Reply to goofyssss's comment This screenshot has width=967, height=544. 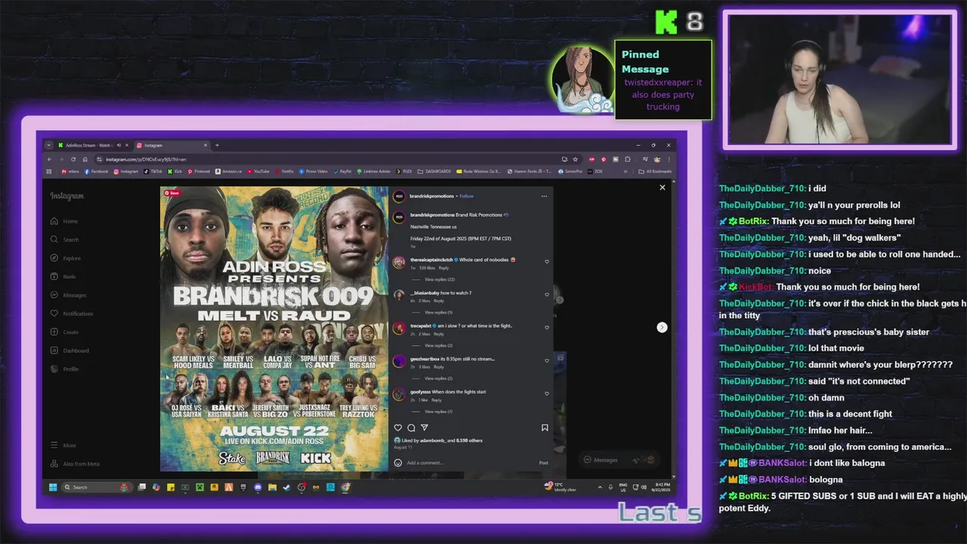click(x=436, y=400)
